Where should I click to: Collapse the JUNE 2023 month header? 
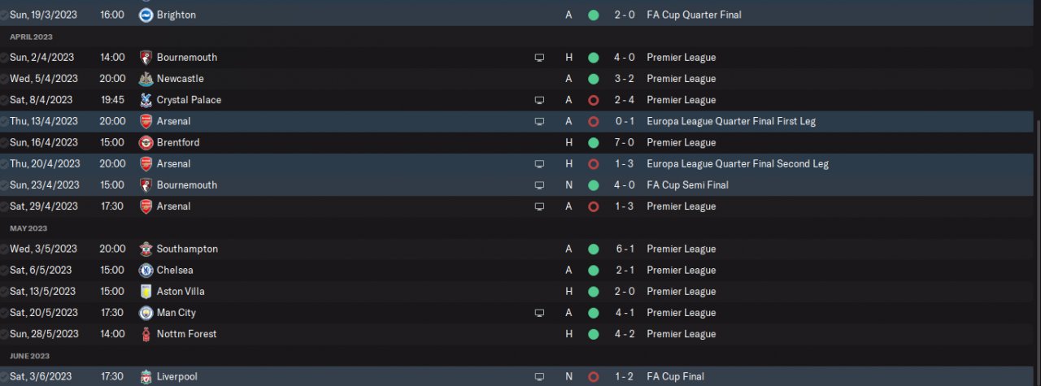click(29, 356)
